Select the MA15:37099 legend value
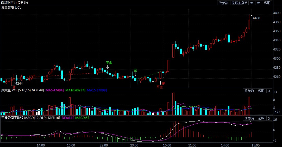282x147 pixels. [x=97, y=90]
